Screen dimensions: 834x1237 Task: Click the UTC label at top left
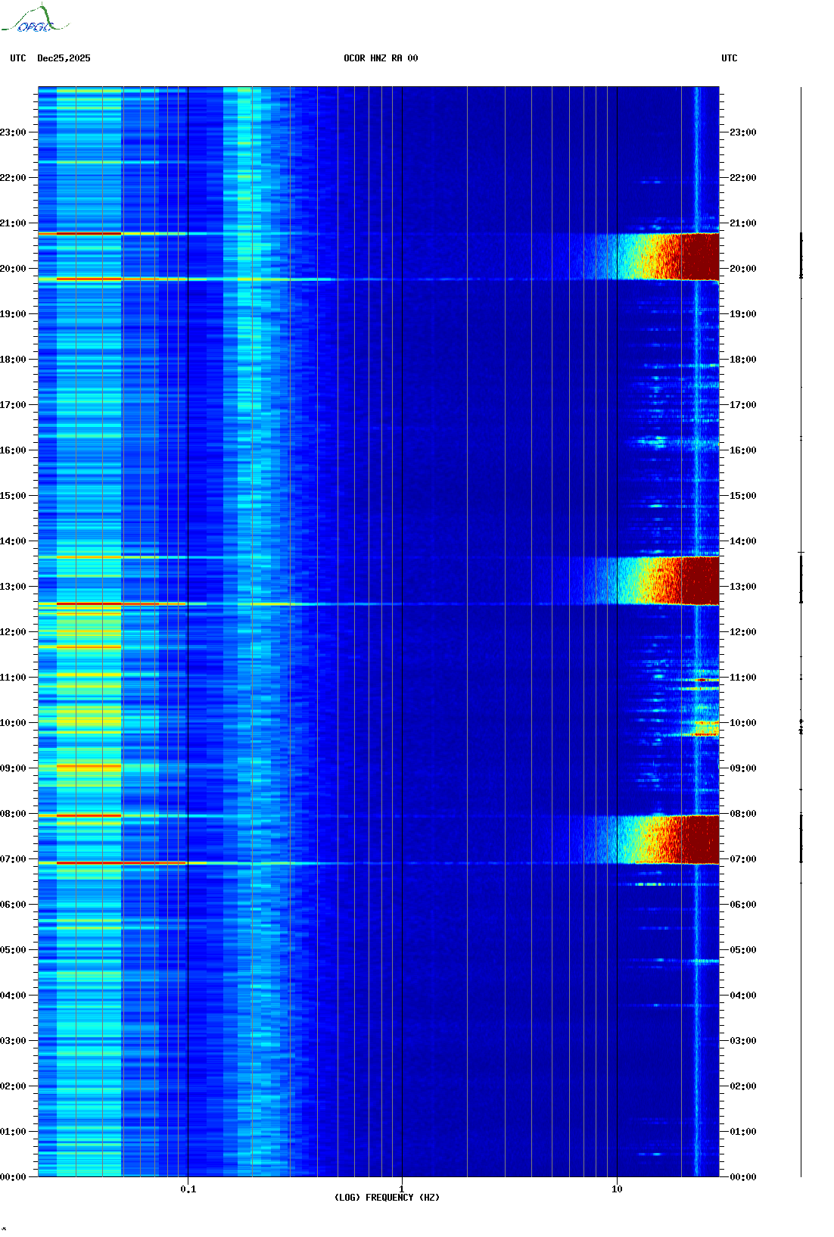(x=18, y=58)
